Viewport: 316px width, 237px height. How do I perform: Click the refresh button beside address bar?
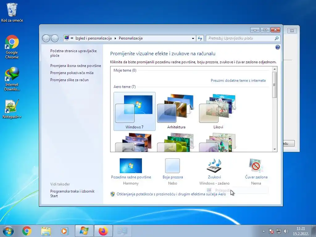(200, 38)
